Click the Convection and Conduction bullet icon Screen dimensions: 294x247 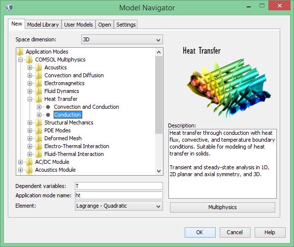[48, 107]
